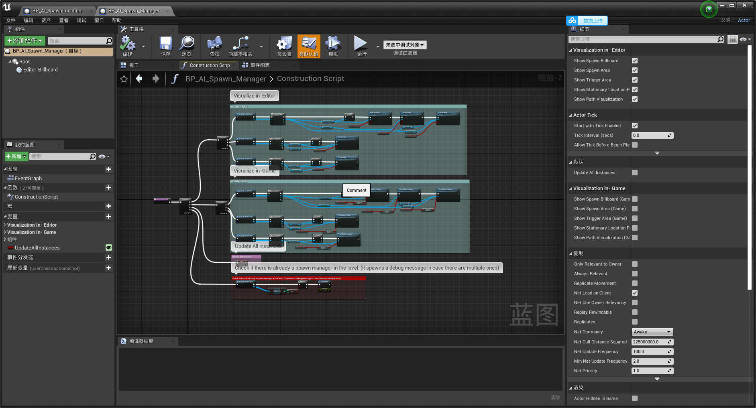Add new event dispatcher with plus icon
Screen dimensions: 756x408
108,258
